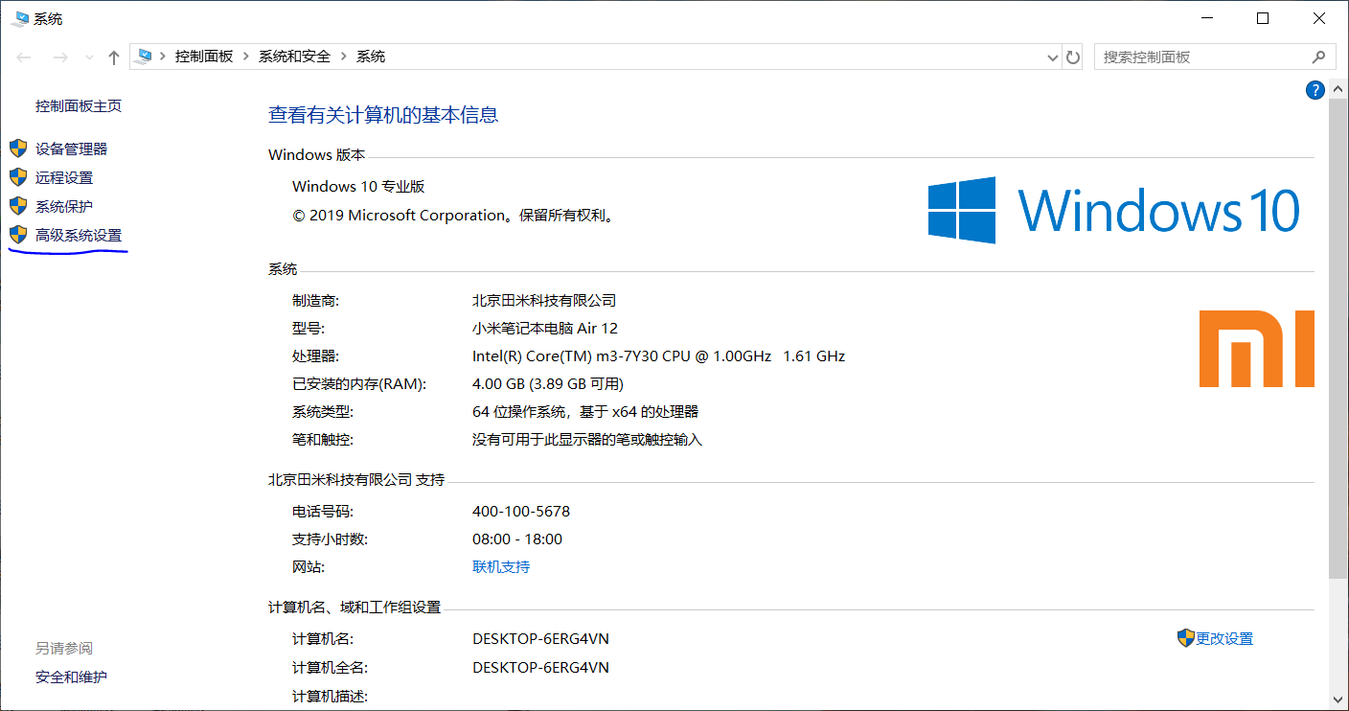This screenshot has width=1349, height=711.
Task: Refresh the control panel page
Action: 1073,57
